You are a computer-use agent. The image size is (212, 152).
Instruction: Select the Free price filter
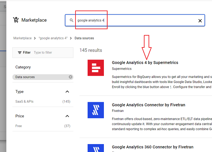pos(19,126)
